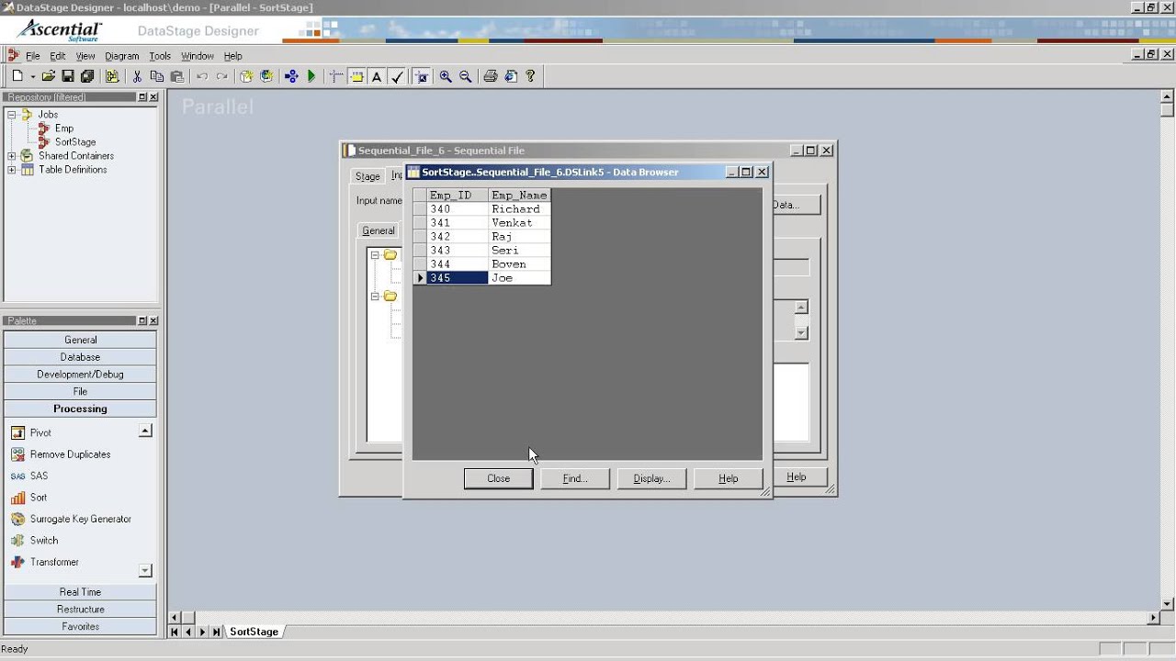
Task: Click the question mark Help icon in toolbar
Action: (530, 76)
